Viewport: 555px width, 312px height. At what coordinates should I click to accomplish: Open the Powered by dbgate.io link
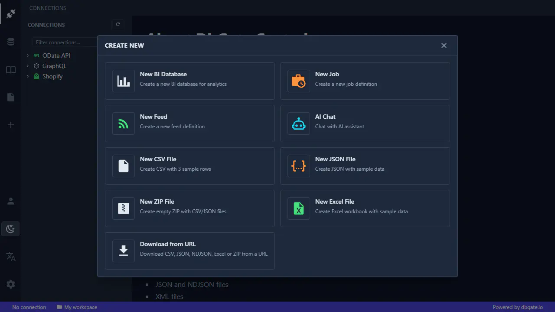pyautogui.click(x=518, y=307)
